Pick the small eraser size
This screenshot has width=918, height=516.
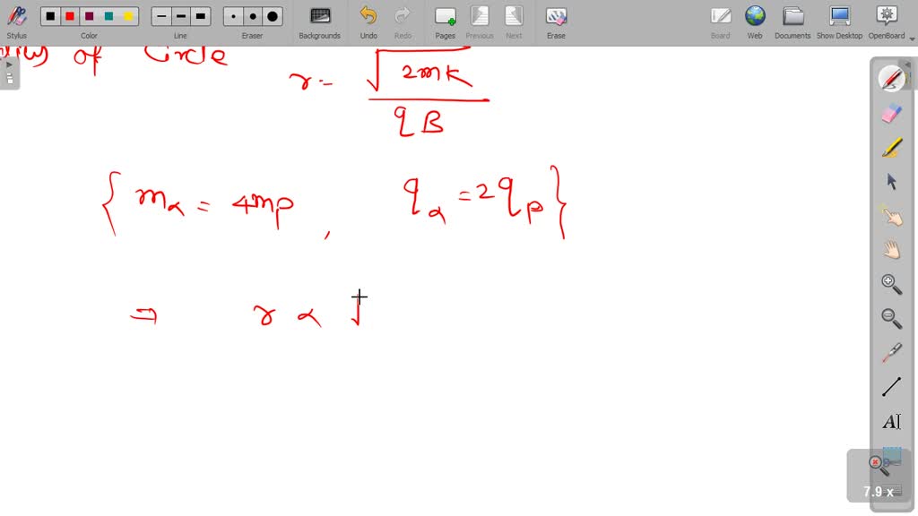[233, 16]
